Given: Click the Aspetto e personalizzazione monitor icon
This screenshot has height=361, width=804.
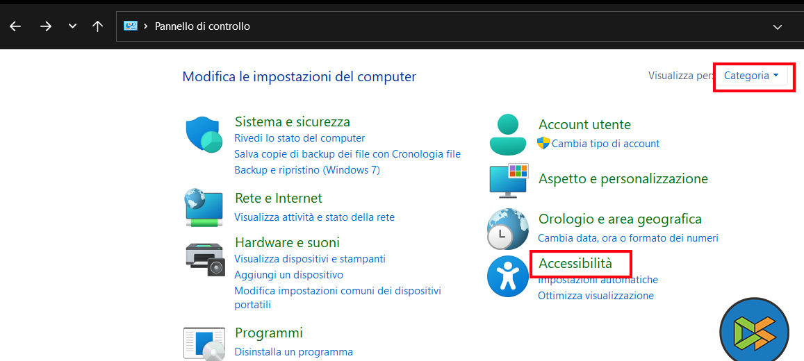Looking at the screenshot, I should click(509, 180).
